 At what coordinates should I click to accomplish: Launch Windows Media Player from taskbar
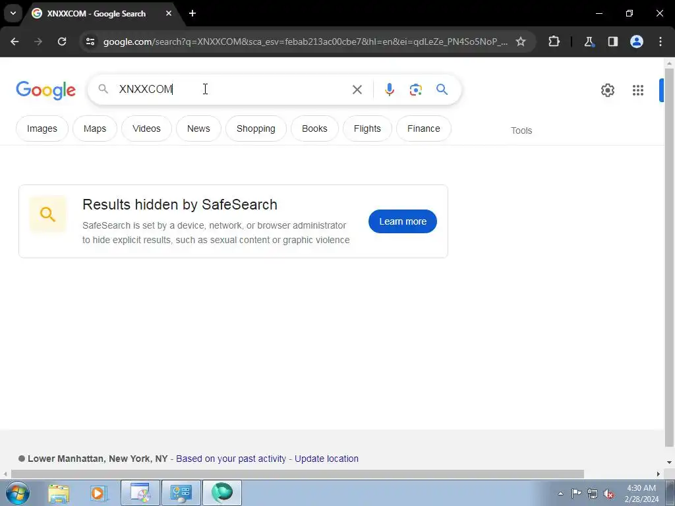pos(99,493)
